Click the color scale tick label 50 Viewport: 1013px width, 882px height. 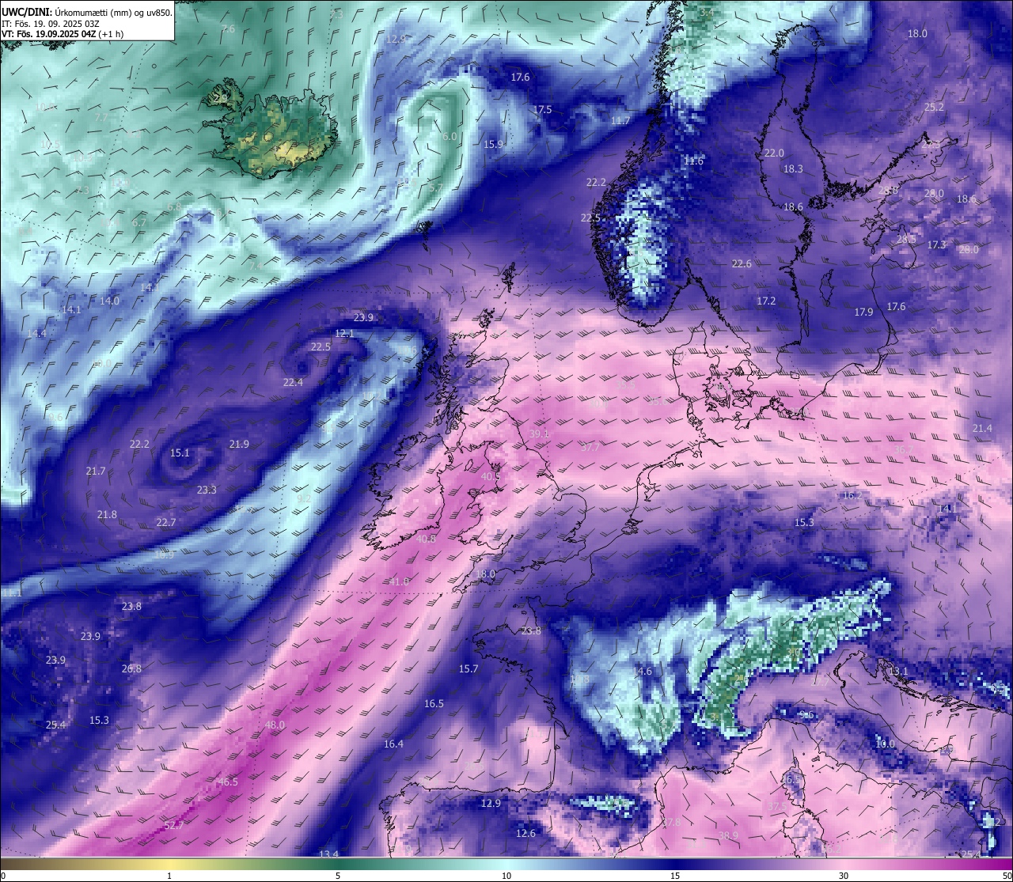[1007, 876]
